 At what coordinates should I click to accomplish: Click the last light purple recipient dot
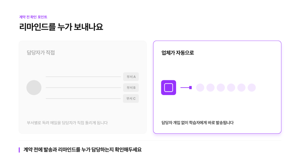coord(252,87)
